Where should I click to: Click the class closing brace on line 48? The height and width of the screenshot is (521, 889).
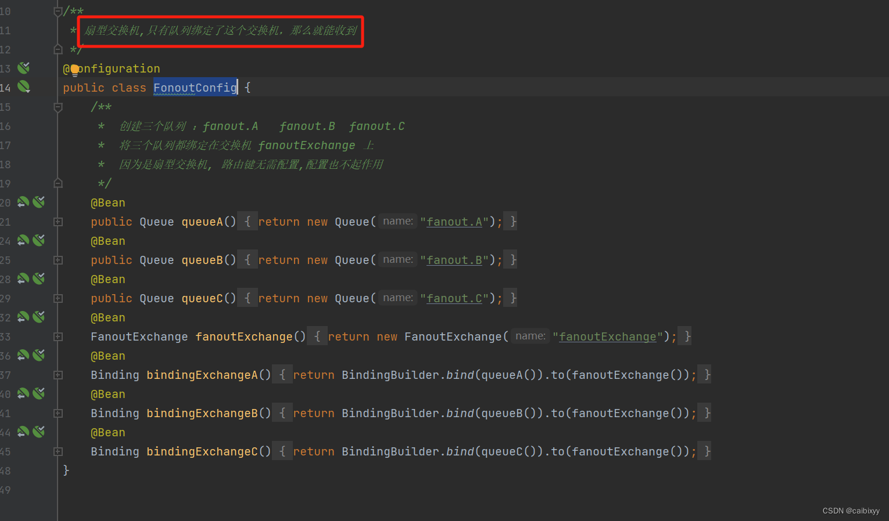(x=66, y=470)
